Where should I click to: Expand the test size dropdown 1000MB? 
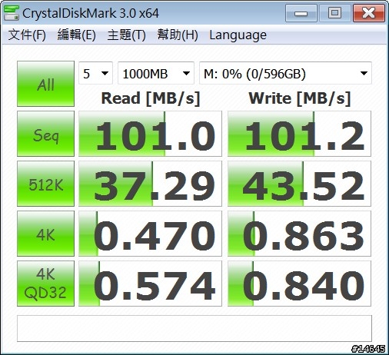(x=156, y=73)
